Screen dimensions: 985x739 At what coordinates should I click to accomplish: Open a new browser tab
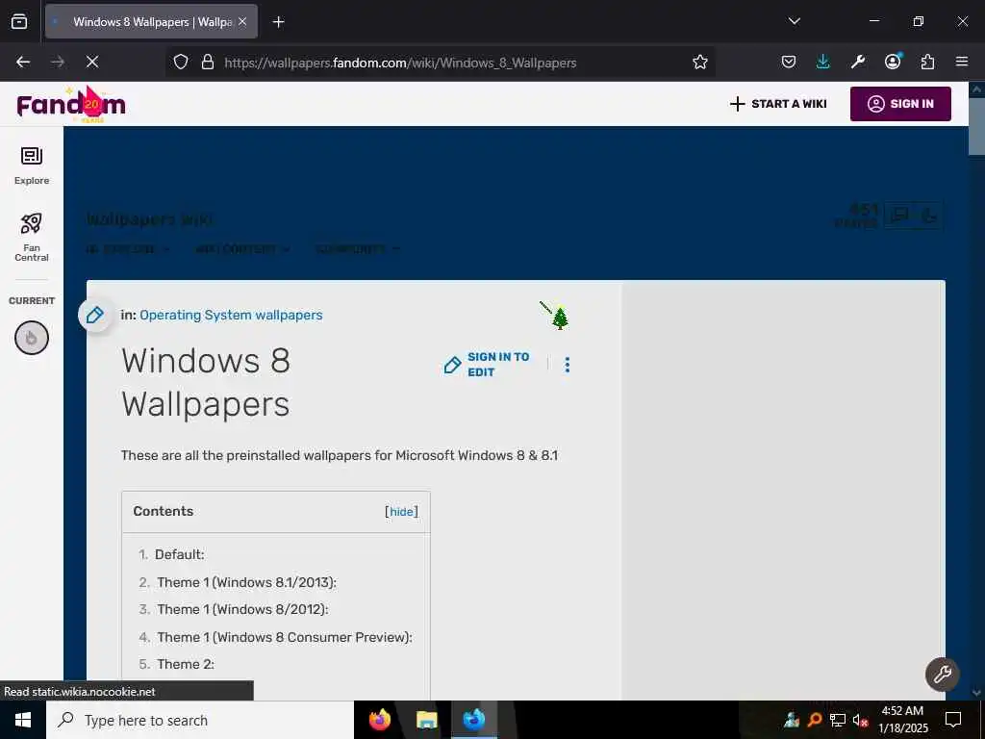[278, 22]
